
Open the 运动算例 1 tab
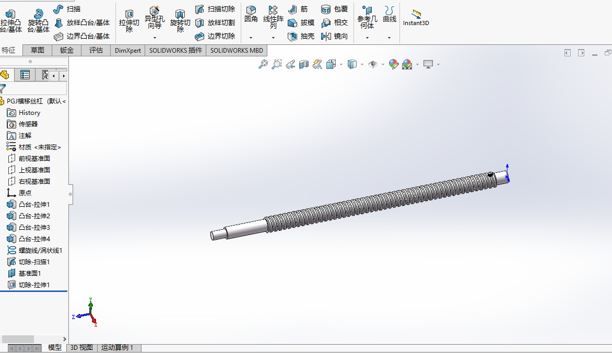click(117, 348)
